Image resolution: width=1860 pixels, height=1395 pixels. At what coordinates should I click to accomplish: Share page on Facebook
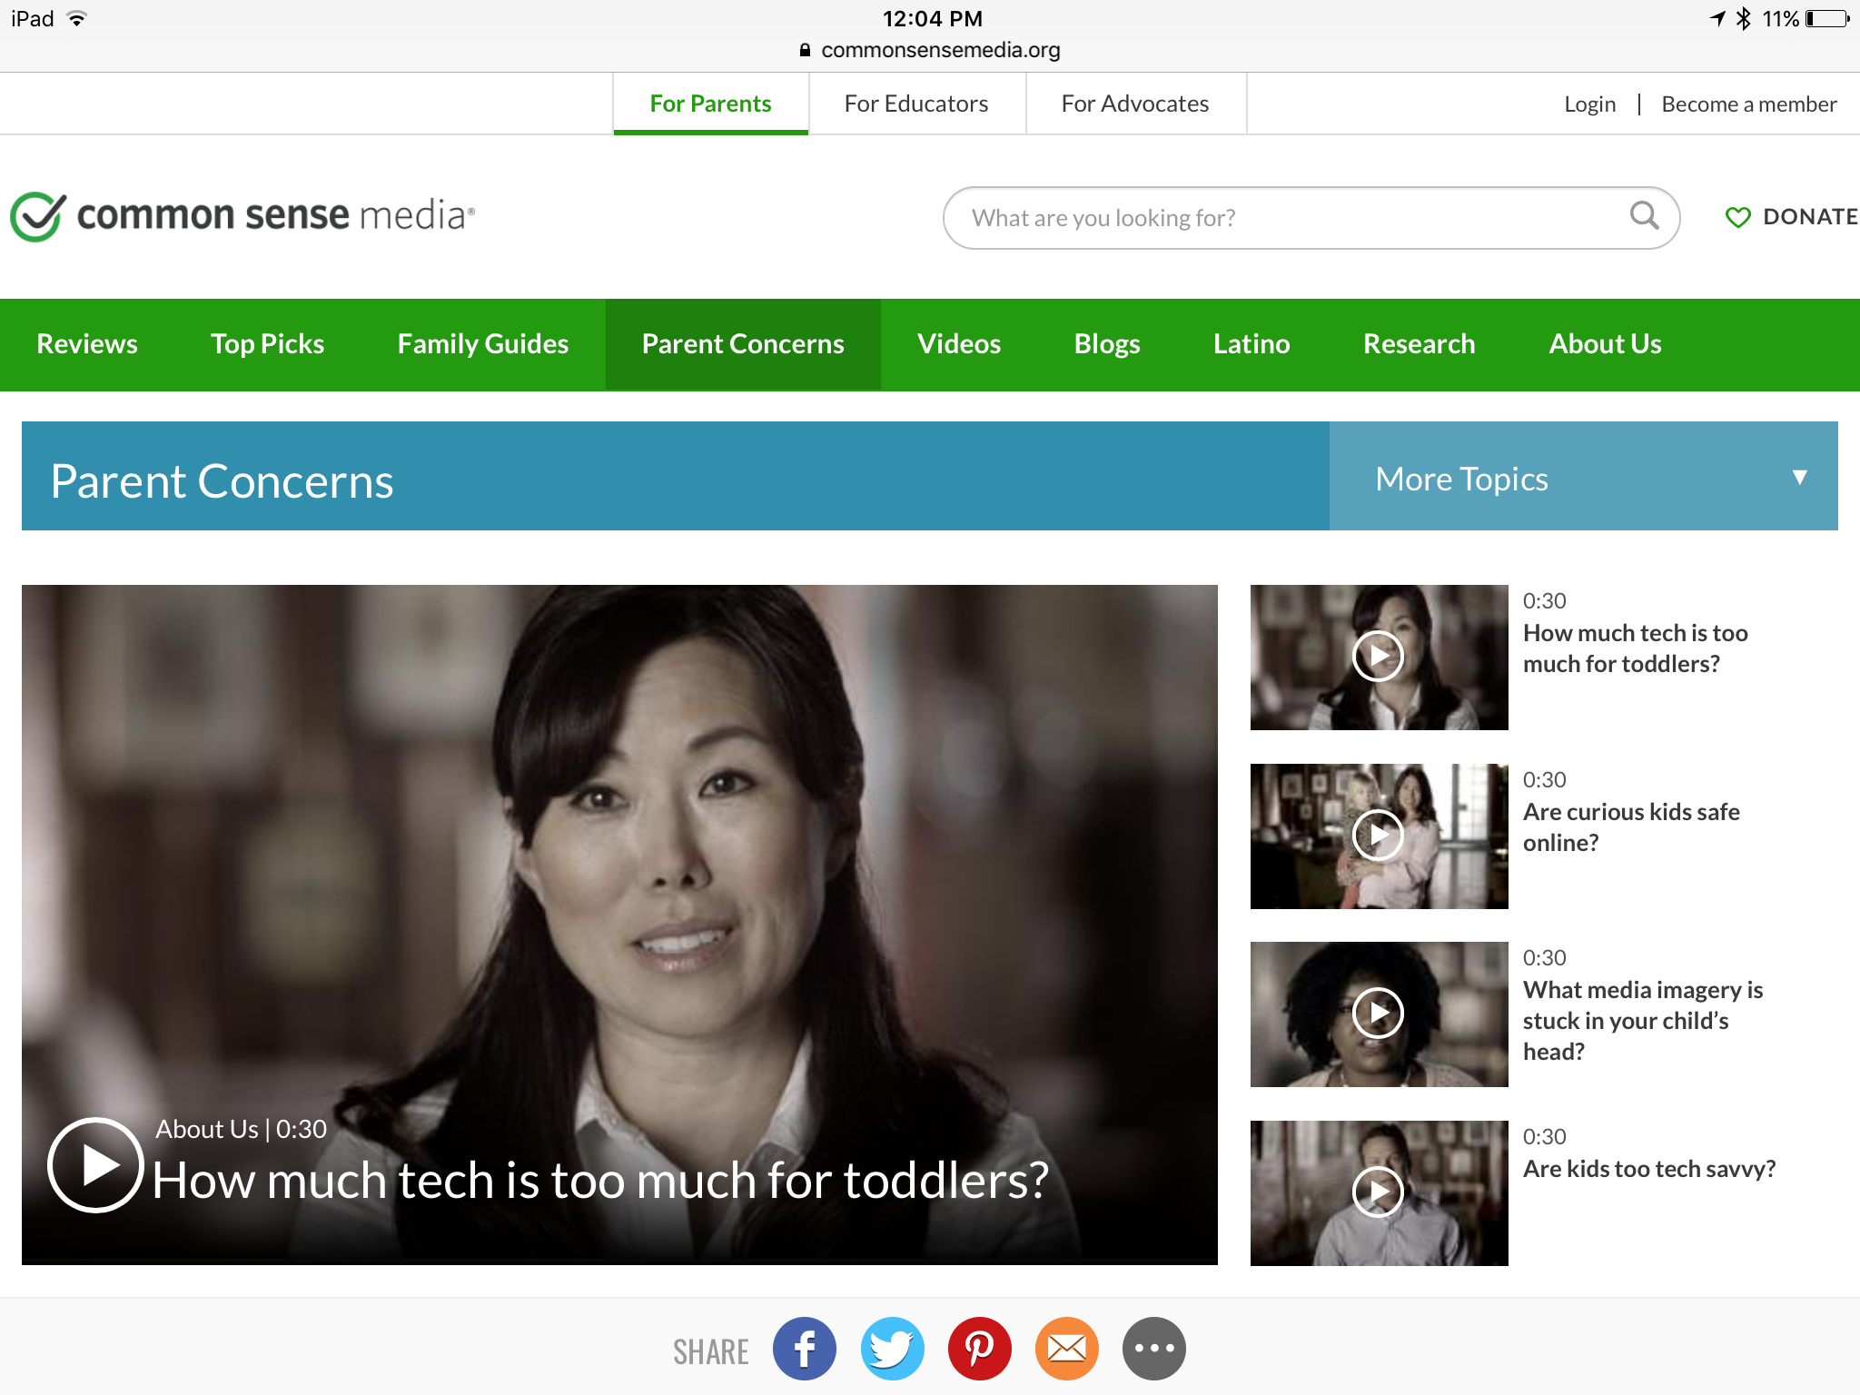804,1349
